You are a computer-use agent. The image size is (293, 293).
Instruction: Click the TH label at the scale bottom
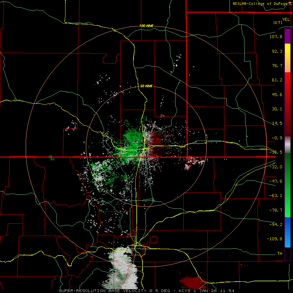point(280,254)
